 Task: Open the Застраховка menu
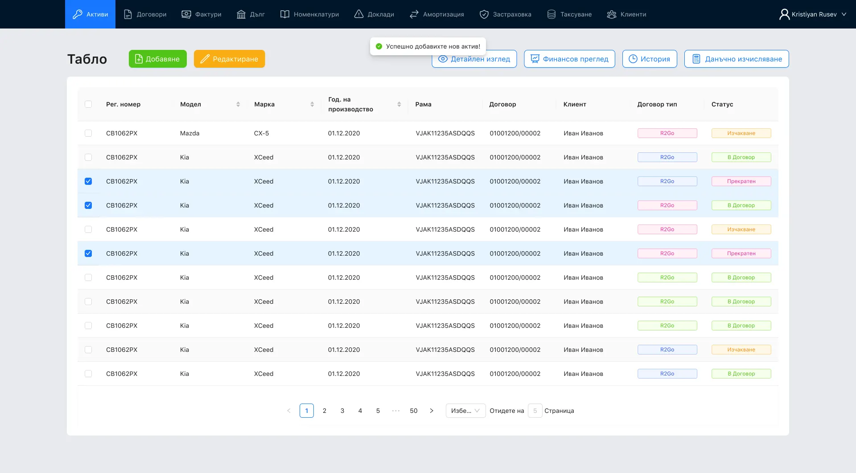(x=506, y=14)
